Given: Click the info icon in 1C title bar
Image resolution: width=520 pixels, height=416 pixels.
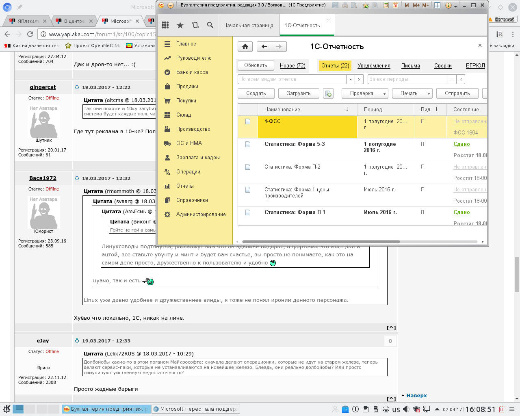Looking at the screenshot, I should pyautogui.click(x=448, y=5).
